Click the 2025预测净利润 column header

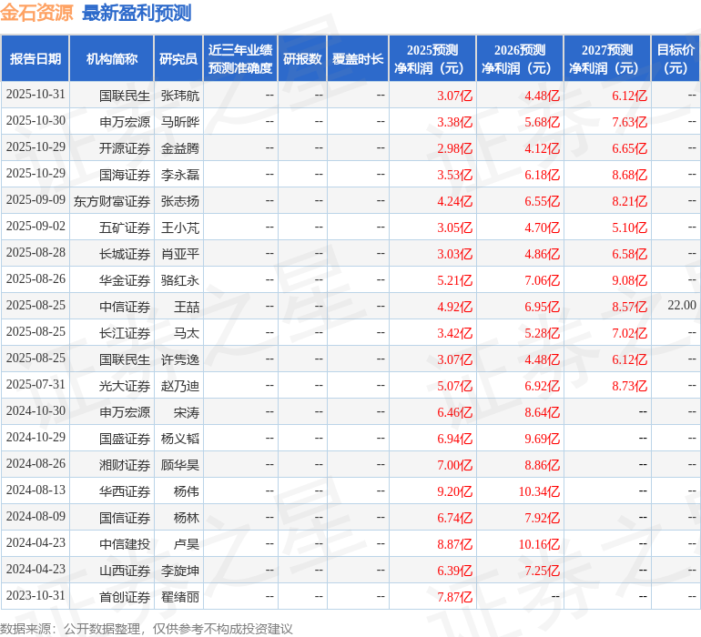pos(432,59)
